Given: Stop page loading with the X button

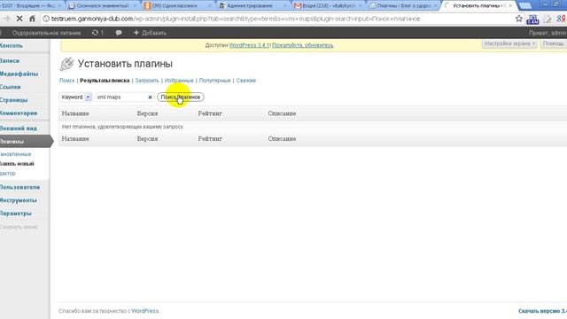Looking at the screenshot, I should coord(19,19).
